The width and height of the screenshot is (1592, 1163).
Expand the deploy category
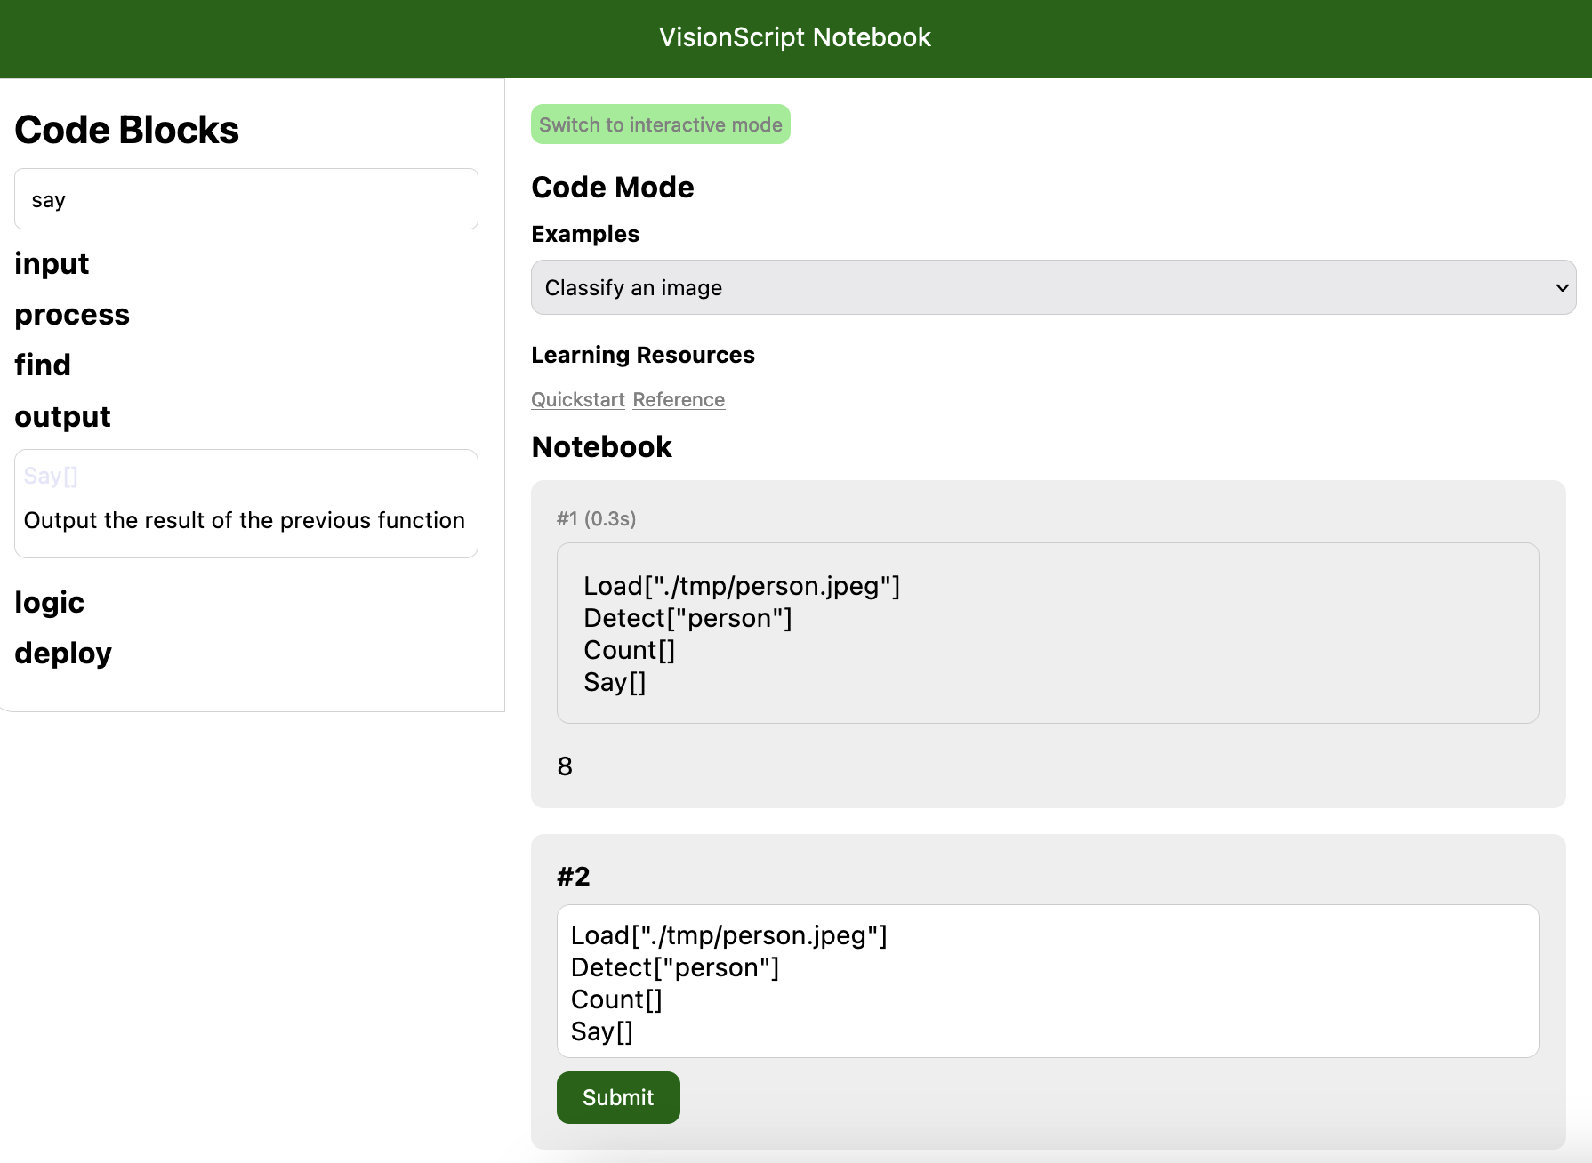click(63, 654)
